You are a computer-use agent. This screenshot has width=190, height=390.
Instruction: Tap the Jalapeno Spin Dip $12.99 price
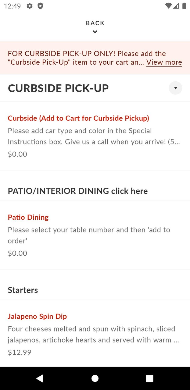click(20, 352)
